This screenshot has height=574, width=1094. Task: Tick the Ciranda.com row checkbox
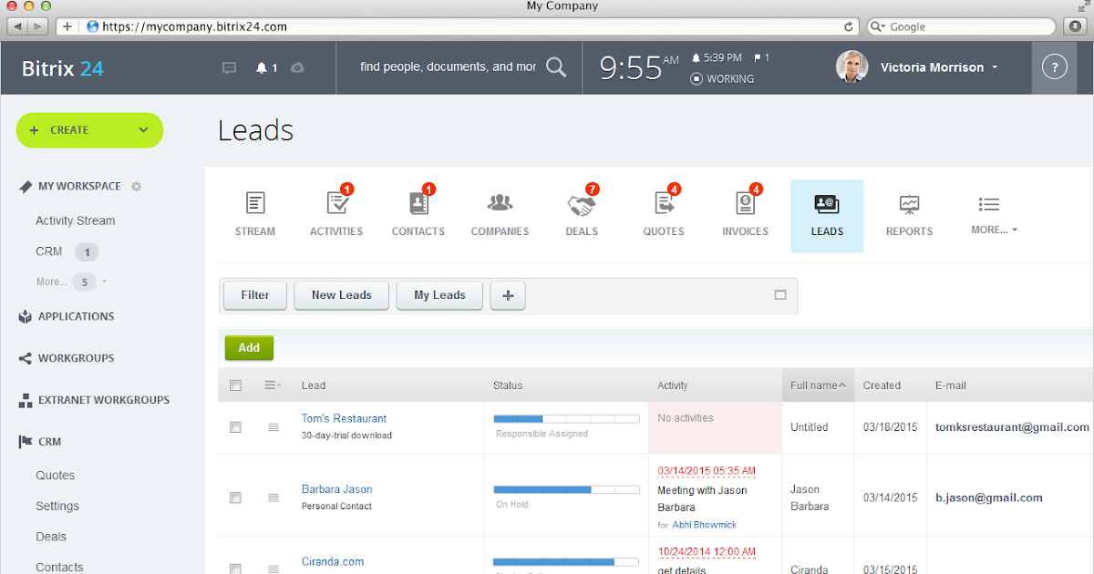click(x=235, y=568)
